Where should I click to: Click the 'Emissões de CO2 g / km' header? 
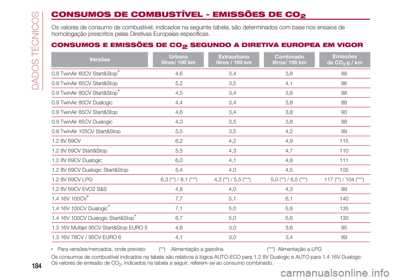344,60
